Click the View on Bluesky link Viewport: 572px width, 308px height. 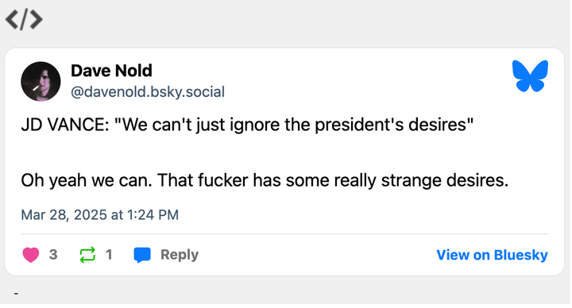492,255
